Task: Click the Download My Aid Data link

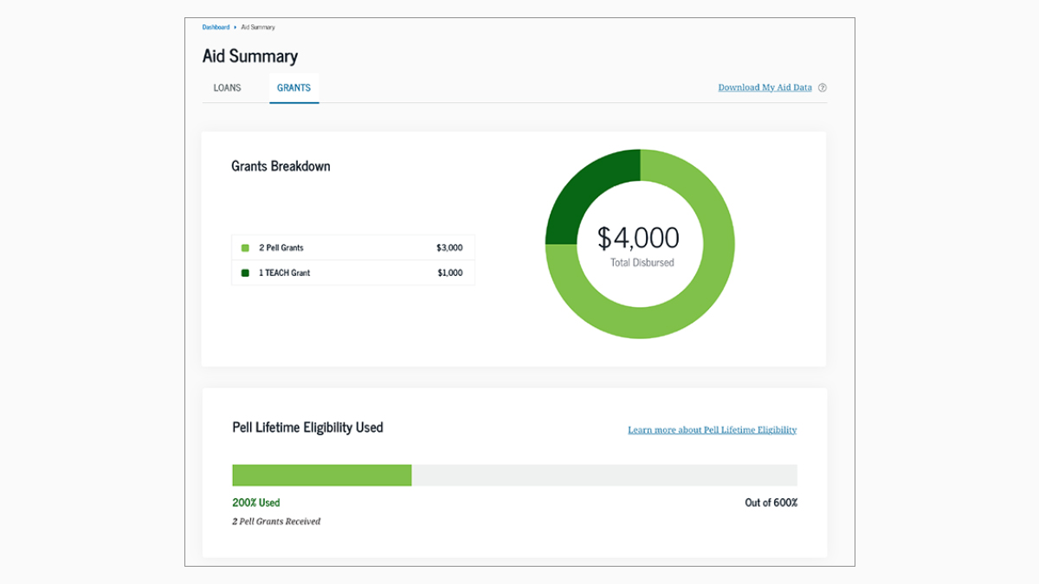Action: (x=765, y=87)
